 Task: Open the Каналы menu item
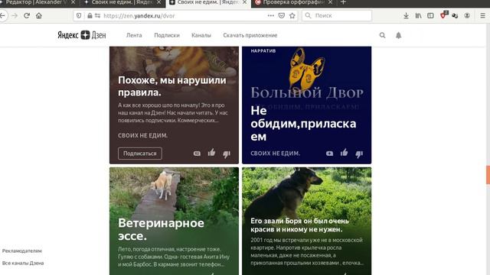pos(201,35)
